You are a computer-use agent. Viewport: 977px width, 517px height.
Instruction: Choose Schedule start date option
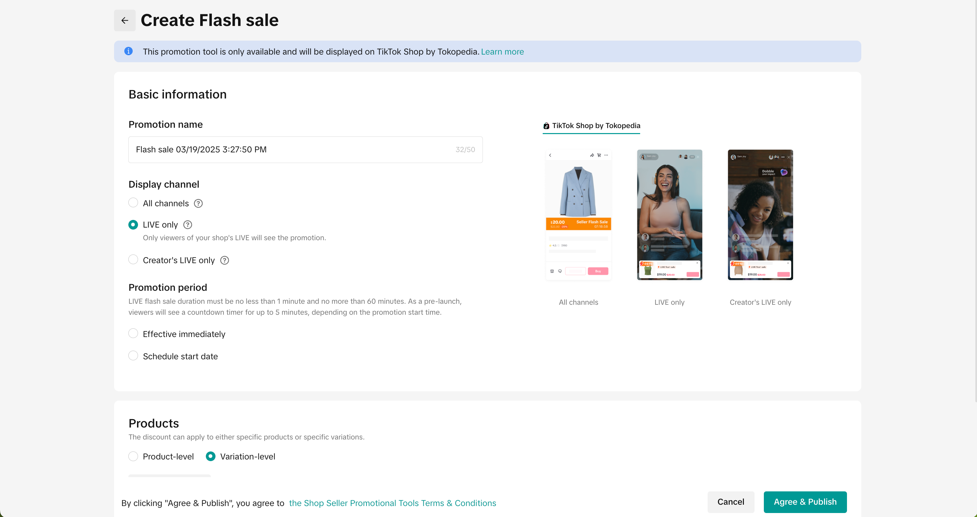coord(133,356)
